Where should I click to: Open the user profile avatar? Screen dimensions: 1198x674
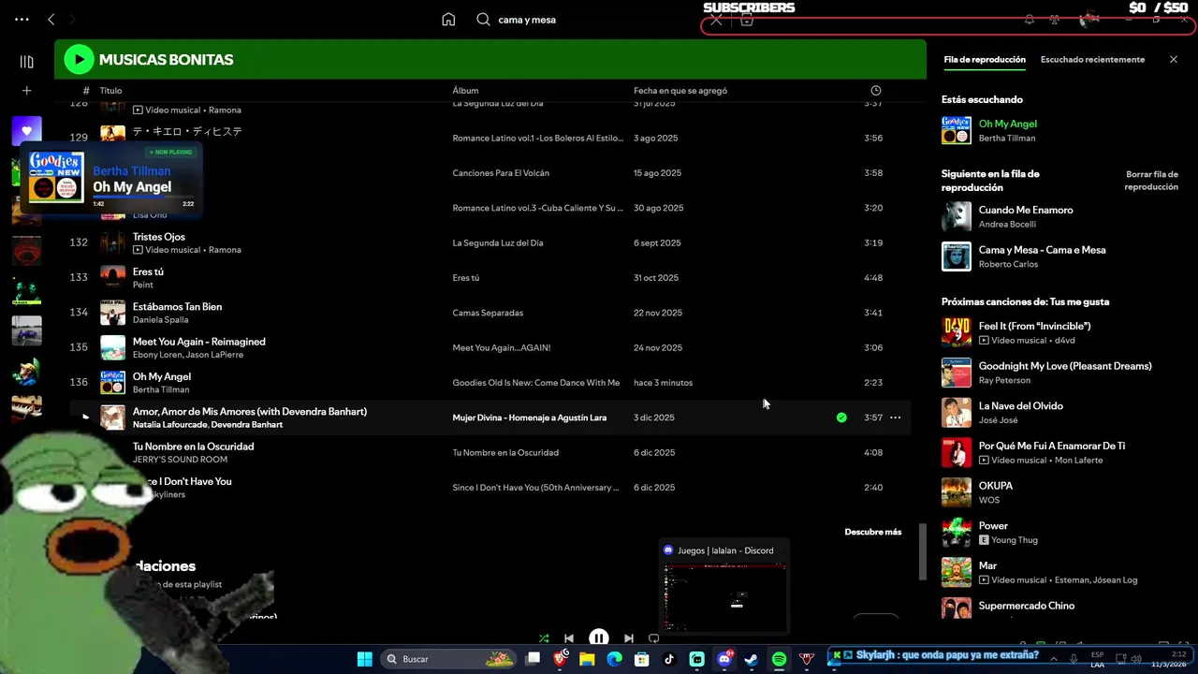click(1089, 20)
